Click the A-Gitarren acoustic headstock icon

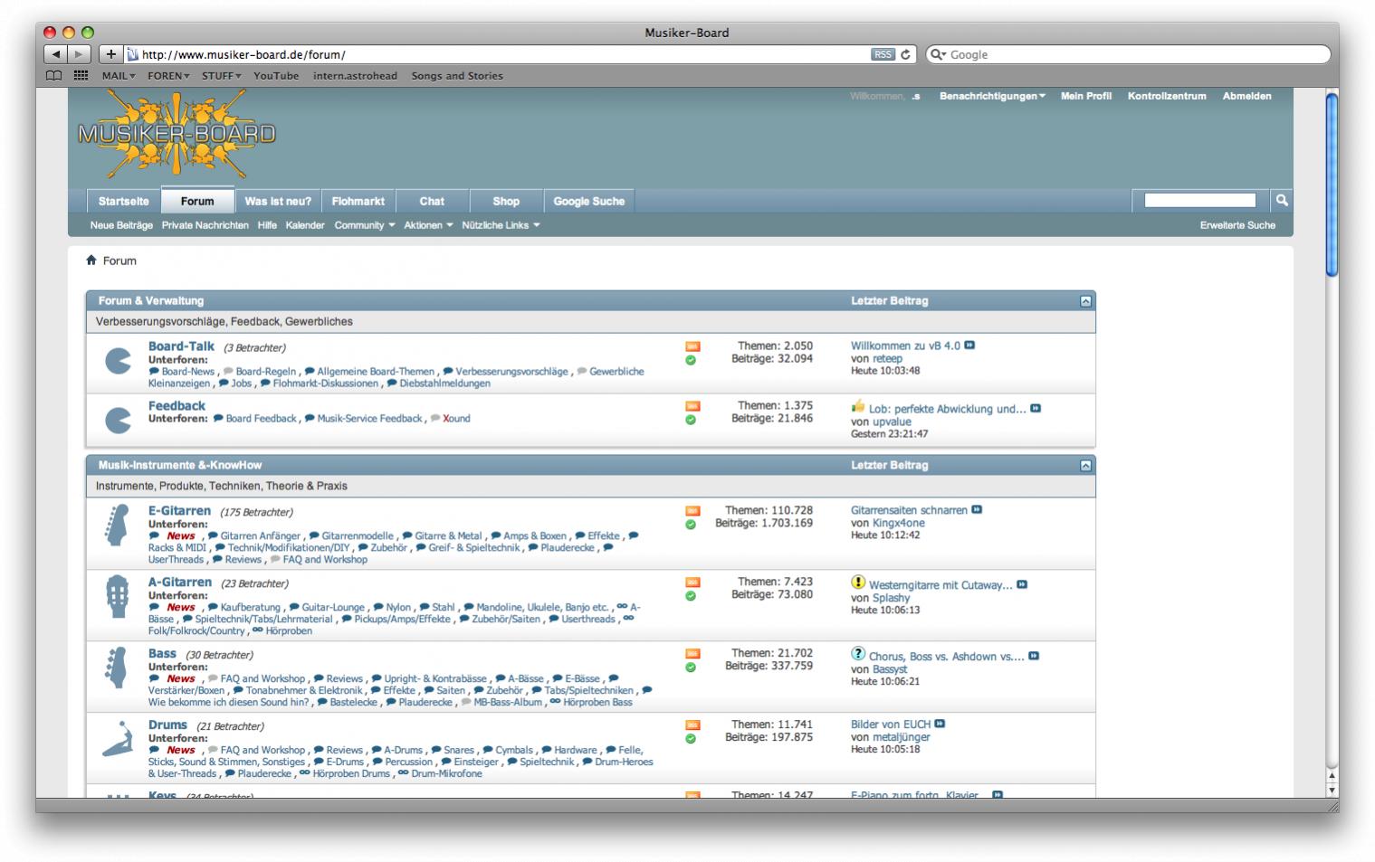117,597
